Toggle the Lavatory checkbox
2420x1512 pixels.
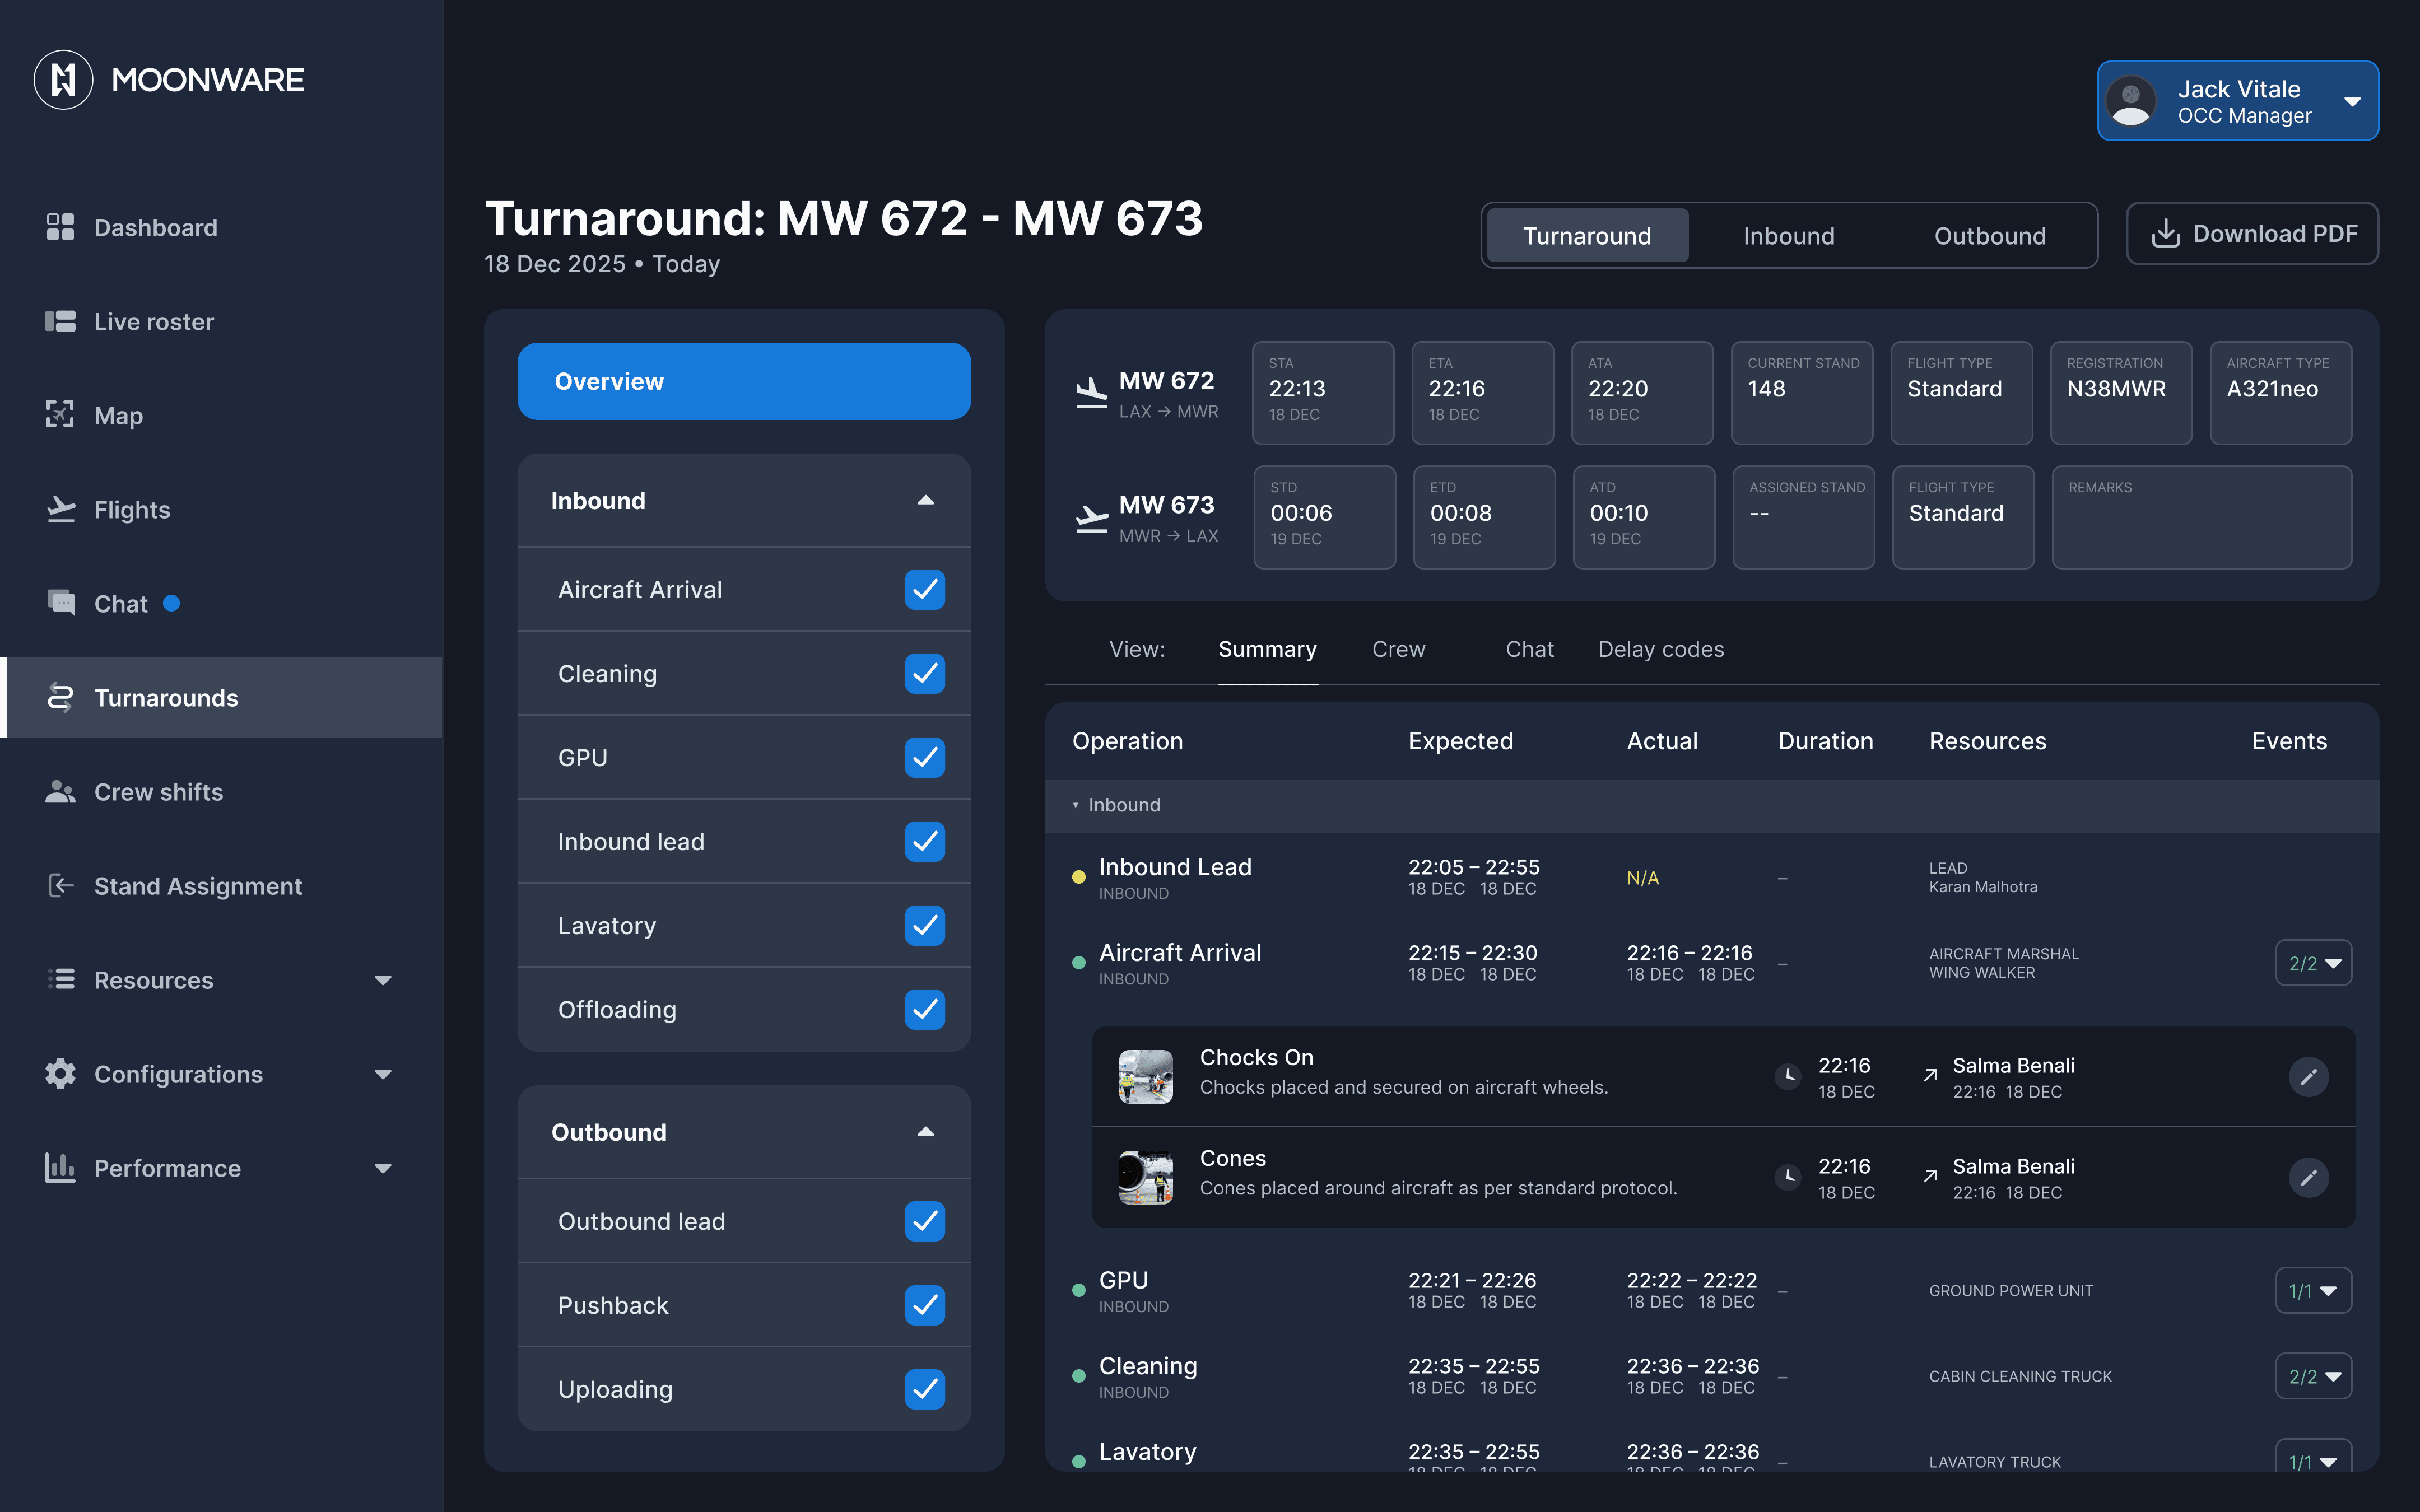pos(924,926)
